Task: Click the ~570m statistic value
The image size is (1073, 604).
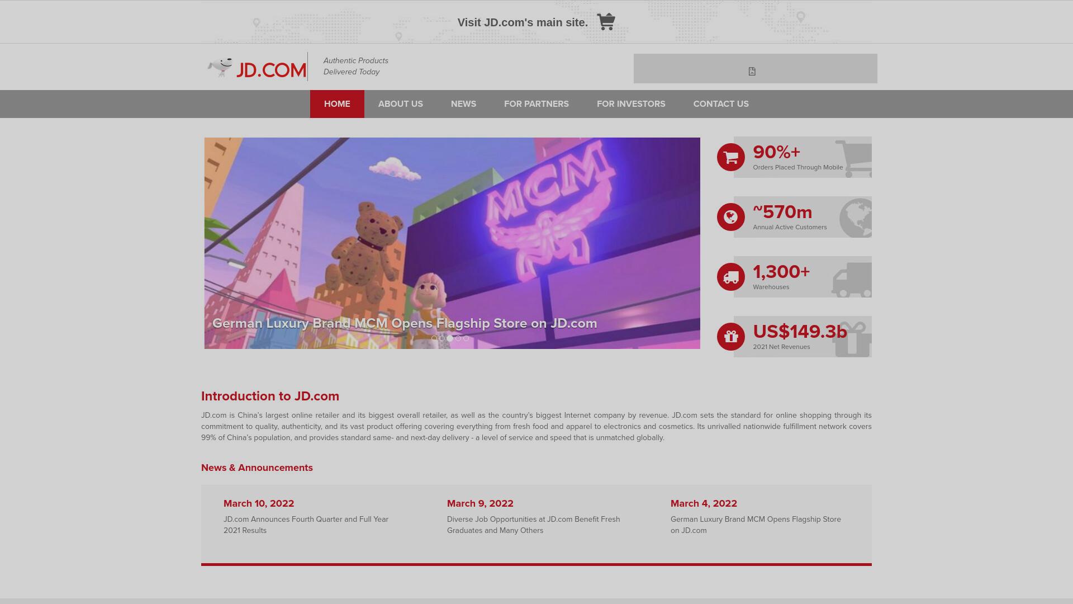Action: pyautogui.click(x=782, y=212)
